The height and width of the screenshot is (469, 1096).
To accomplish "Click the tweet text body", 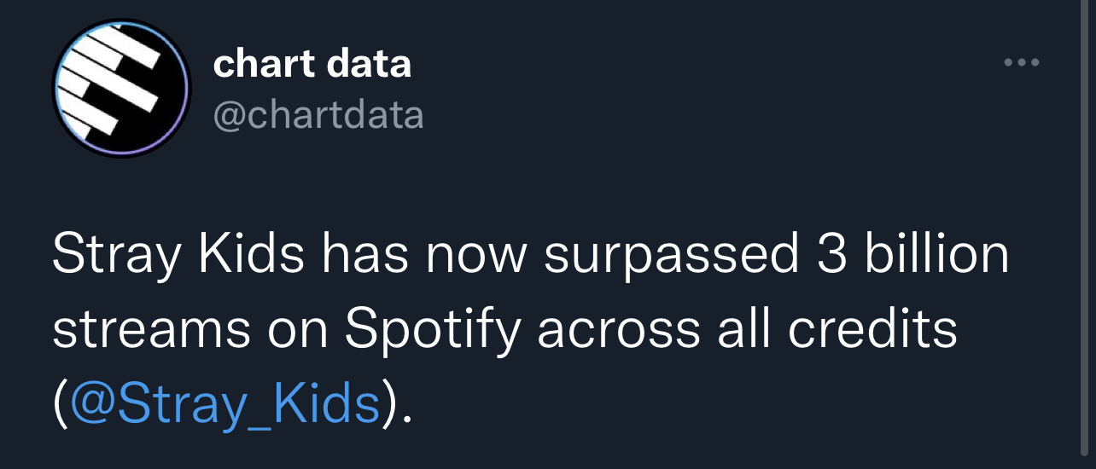I will pos(529,328).
